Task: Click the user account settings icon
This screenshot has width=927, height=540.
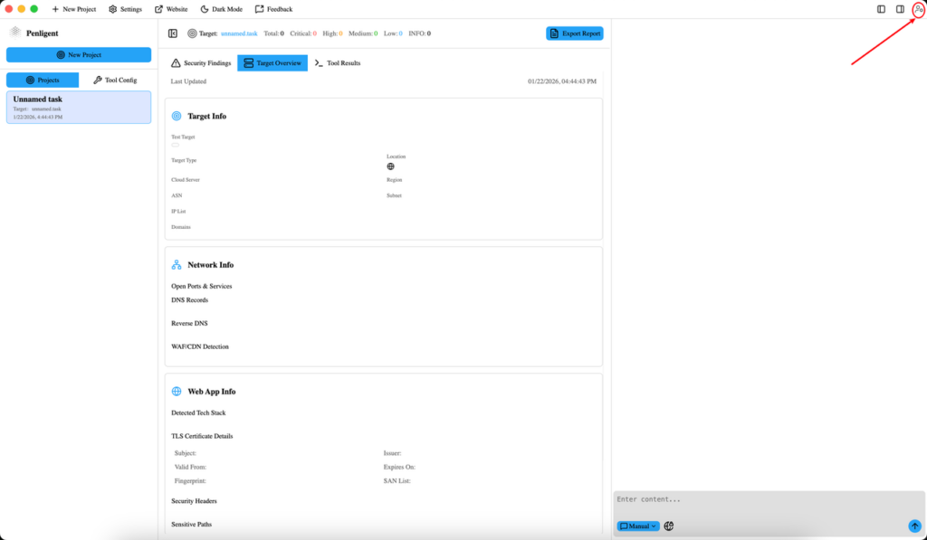Action: click(x=919, y=9)
